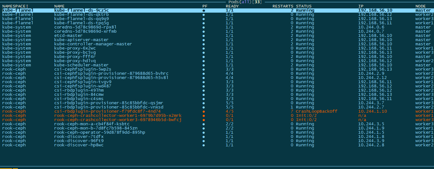Click port-forward dot of kube-proxy-fff4r

(x=204, y=57)
